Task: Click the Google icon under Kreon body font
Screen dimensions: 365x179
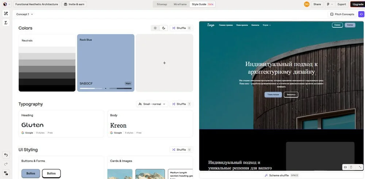Action: point(111,133)
